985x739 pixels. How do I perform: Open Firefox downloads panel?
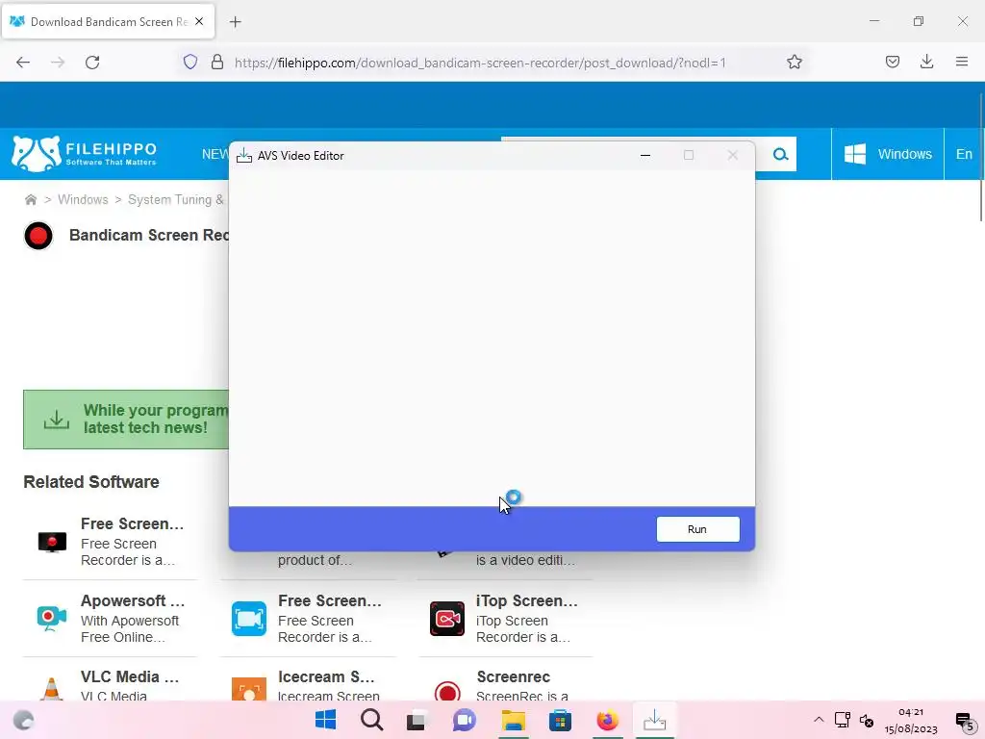[926, 62]
